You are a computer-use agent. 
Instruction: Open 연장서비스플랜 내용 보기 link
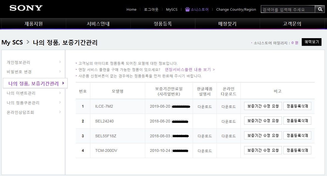click(190, 69)
